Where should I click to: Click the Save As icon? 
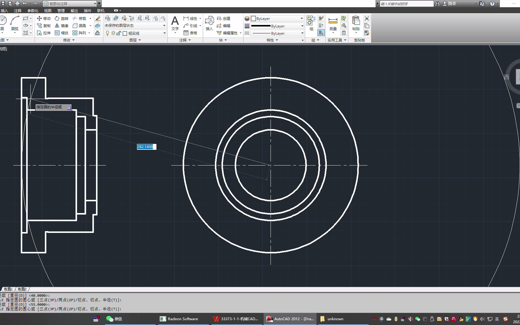pos(10,3)
